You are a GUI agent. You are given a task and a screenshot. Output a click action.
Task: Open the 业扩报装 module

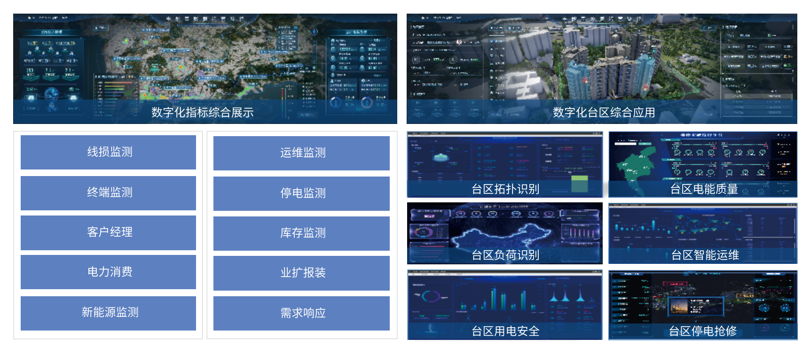(301, 273)
